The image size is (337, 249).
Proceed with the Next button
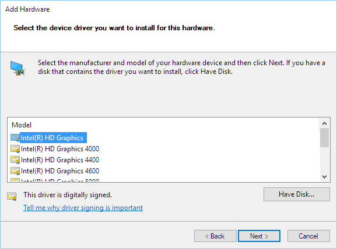tap(259, 236)
